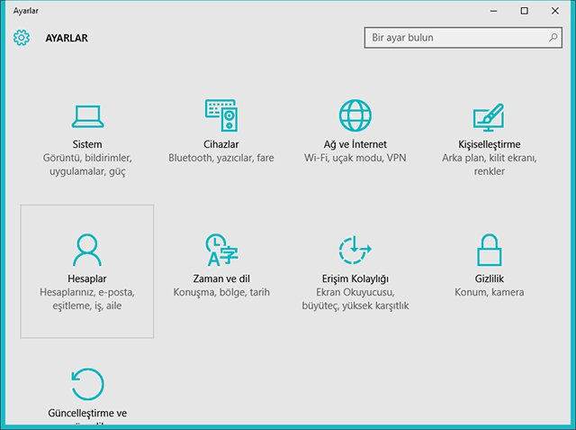This screenshot has width=576, height=430.
Task: Click the Cihazlar devices icon
Action: point(221,116)
